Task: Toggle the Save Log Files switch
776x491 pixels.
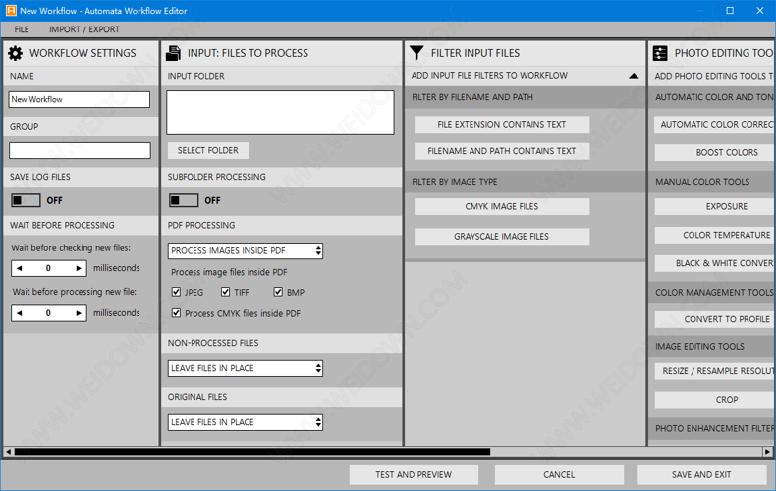Action: click(26, 200)
